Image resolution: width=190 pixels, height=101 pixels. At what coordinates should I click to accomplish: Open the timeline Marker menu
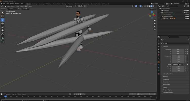(24, 94)
